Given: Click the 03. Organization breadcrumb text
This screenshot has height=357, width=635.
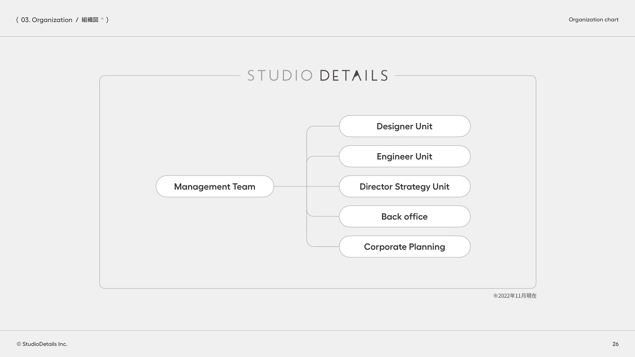Looking at the screenshot, I should click(x=47, y=20).
